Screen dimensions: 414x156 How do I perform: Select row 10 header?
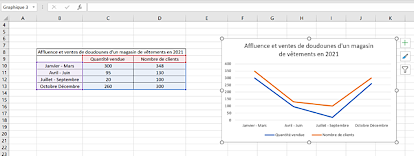pyautogui.click(x=4, y=66)
